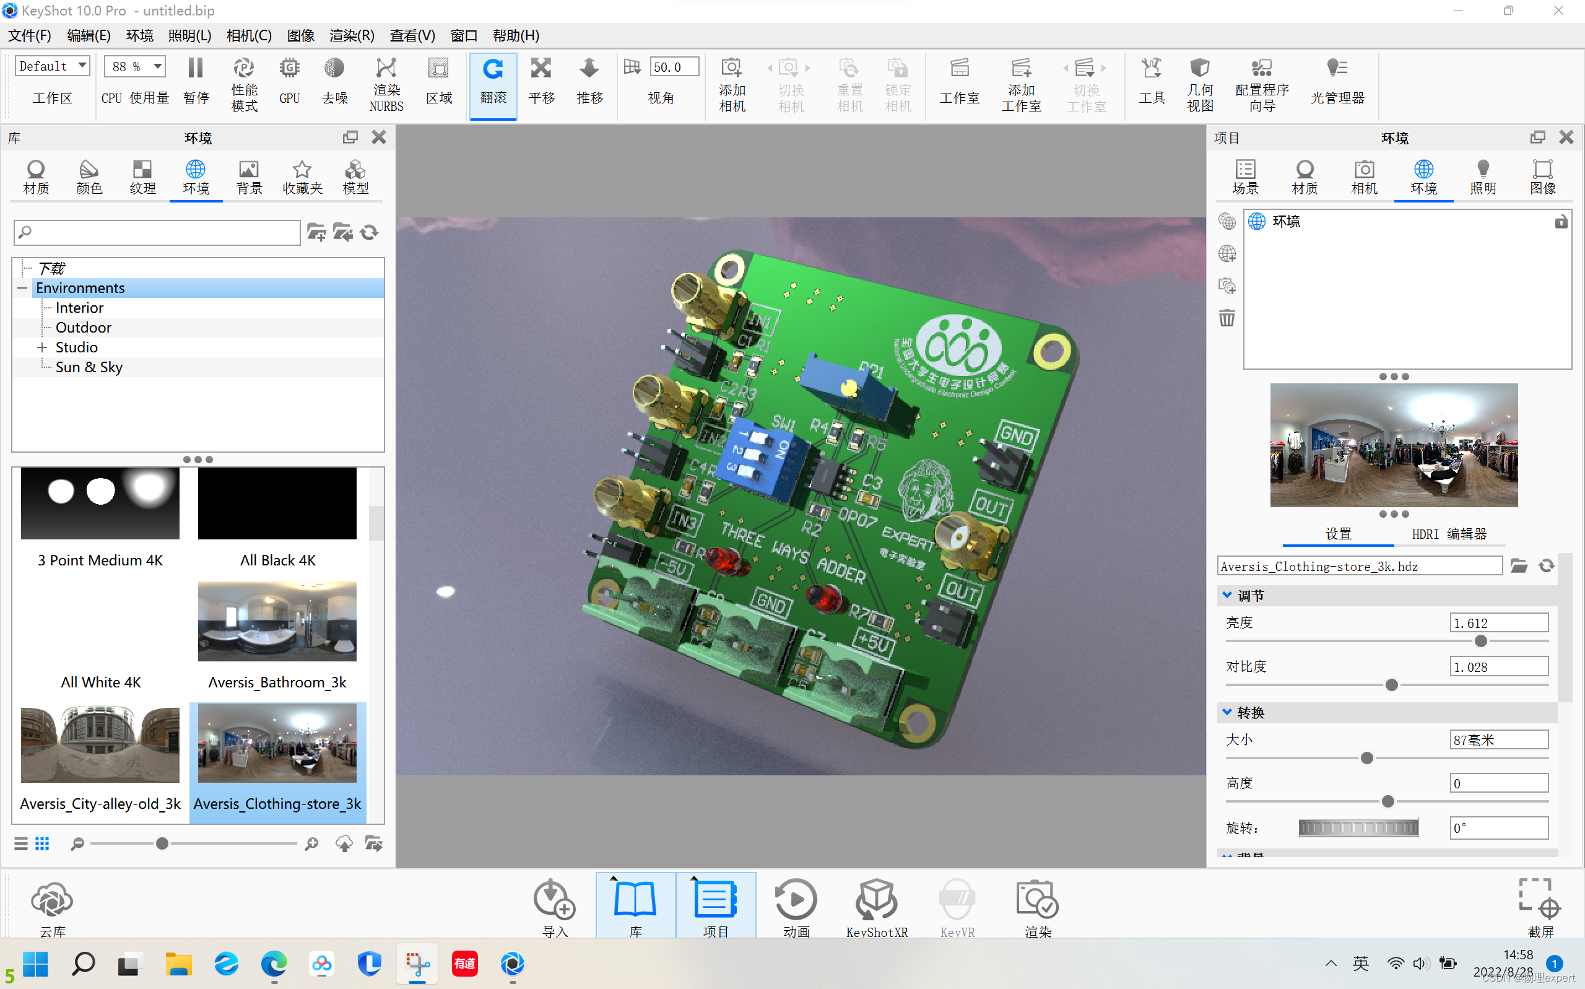Select the Outdoor folder
The width and height of the screenshot is (1585, 989).
click(83, 327)
